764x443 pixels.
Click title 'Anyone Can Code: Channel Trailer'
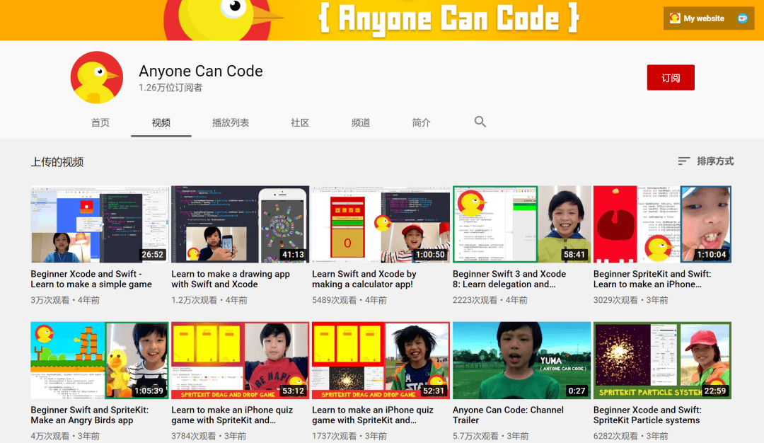[x=508, y=415]
